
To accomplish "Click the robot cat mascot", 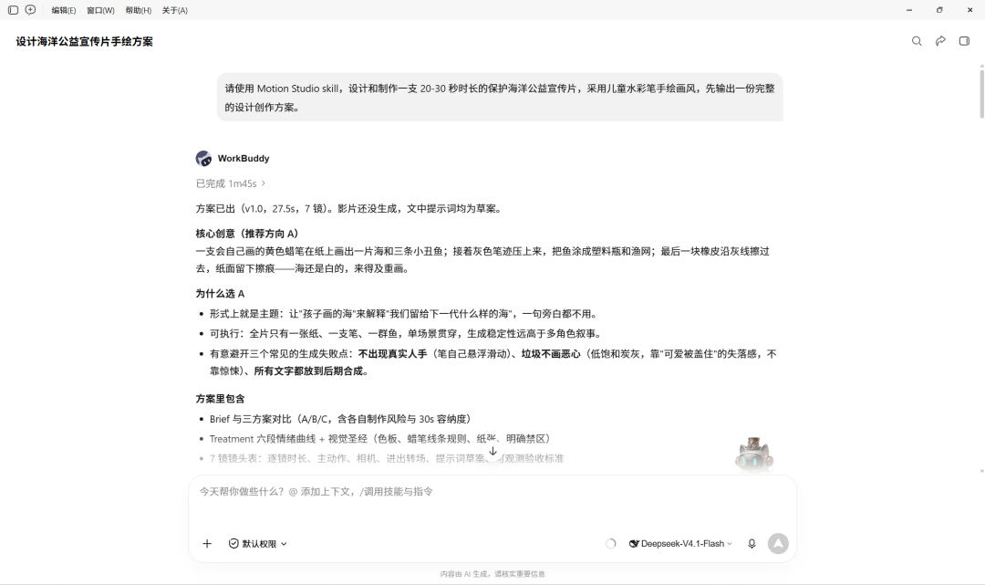I will tap(754, 454).
